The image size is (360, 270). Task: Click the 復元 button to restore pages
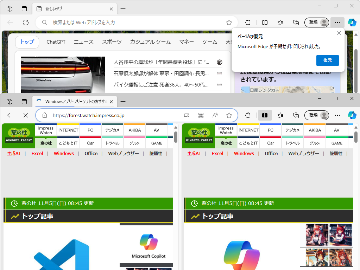(327, 60)
